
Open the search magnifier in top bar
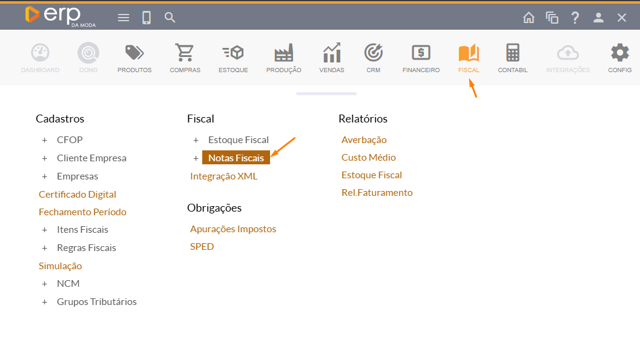pos(170,18)
